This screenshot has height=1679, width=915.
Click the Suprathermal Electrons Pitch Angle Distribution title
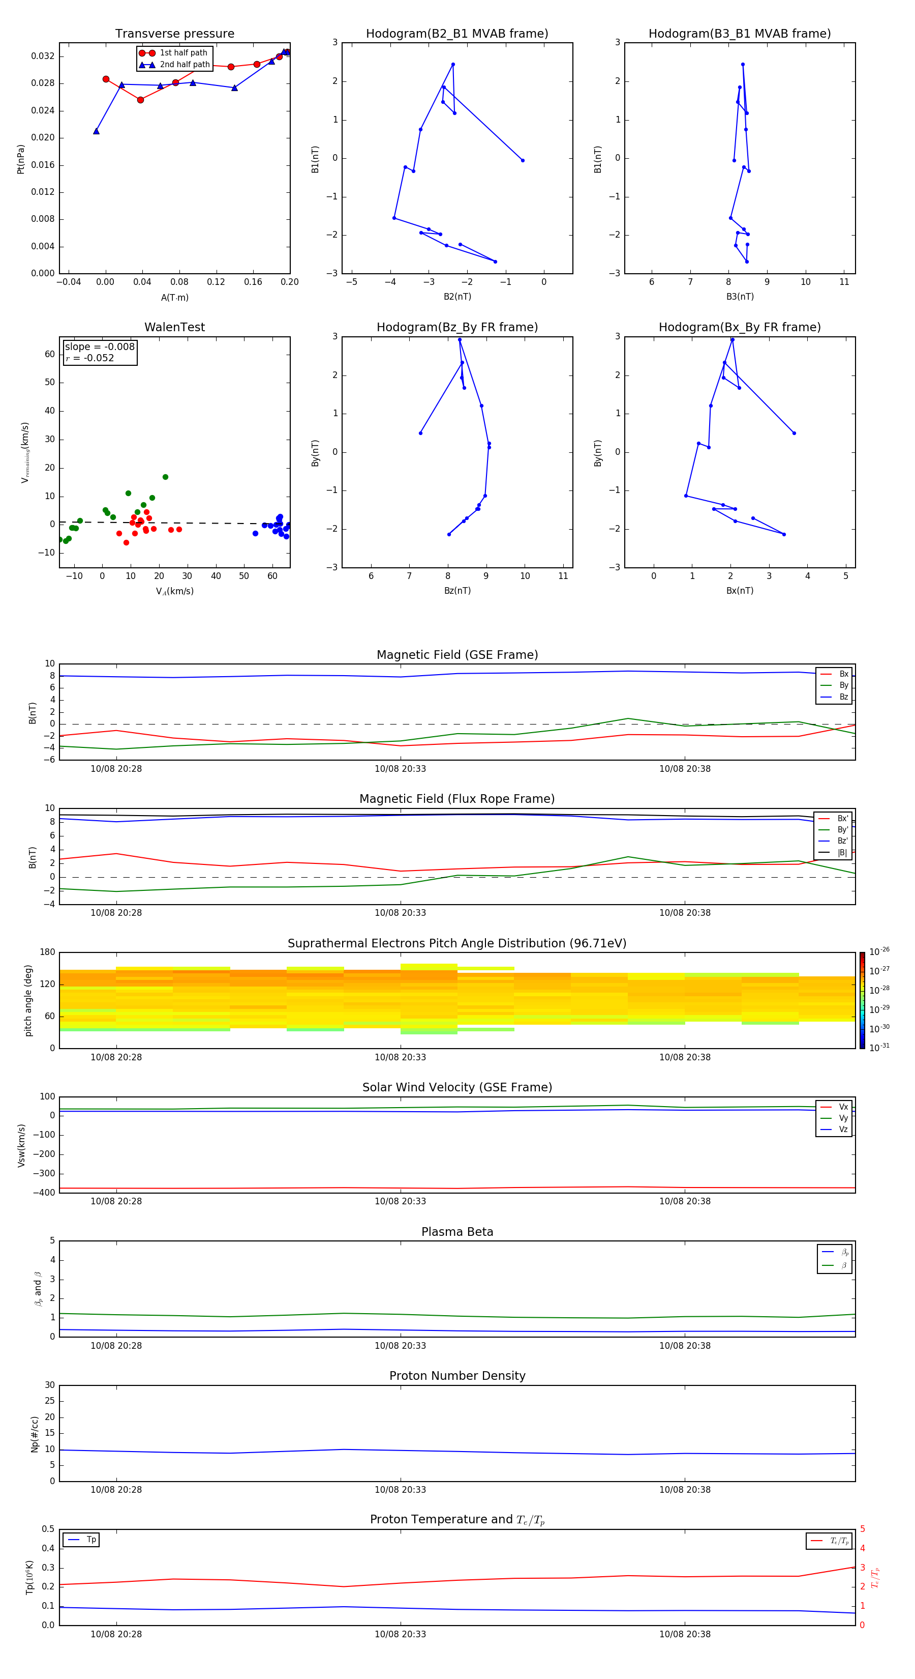[x=457, y=944]
